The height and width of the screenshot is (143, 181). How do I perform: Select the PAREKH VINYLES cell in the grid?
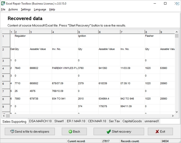pos(65,68)
